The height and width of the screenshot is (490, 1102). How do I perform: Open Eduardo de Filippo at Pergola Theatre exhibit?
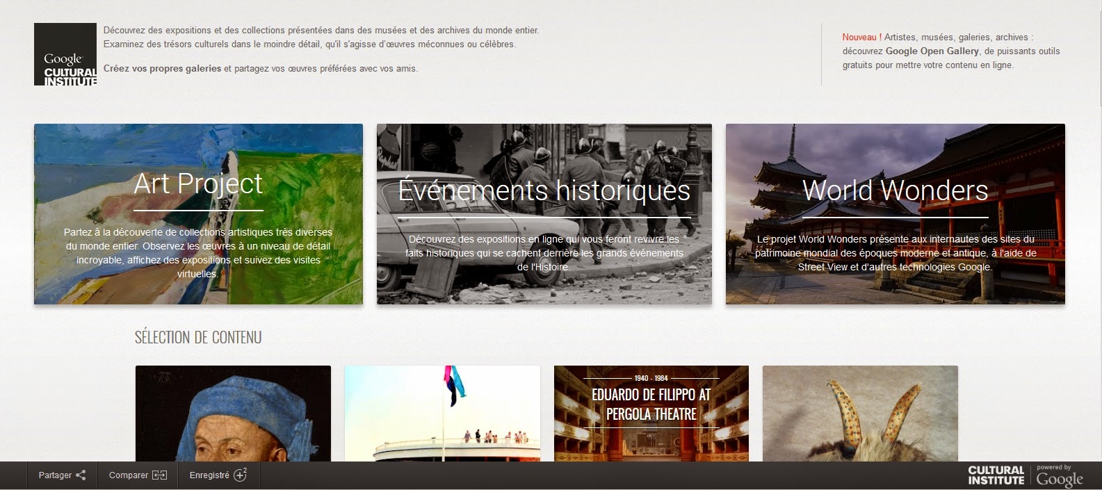click(651, 414)
